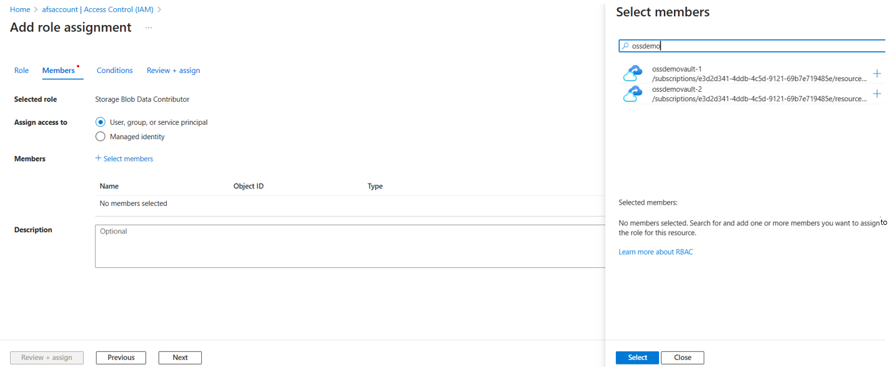Choose the Managed identity radio option
The height and width of the screenshot is (374, 888).
coord(101,136)
